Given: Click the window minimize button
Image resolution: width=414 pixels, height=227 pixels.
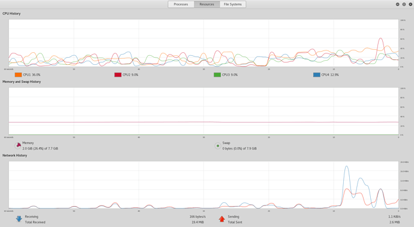Looking at the screenshot, I should tap(397, 4).
